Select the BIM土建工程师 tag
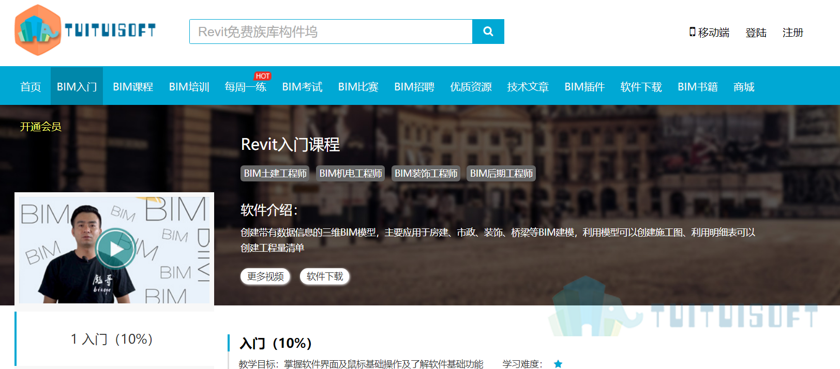The height and width of the screenshot is (369, 840). coord(275,174)
